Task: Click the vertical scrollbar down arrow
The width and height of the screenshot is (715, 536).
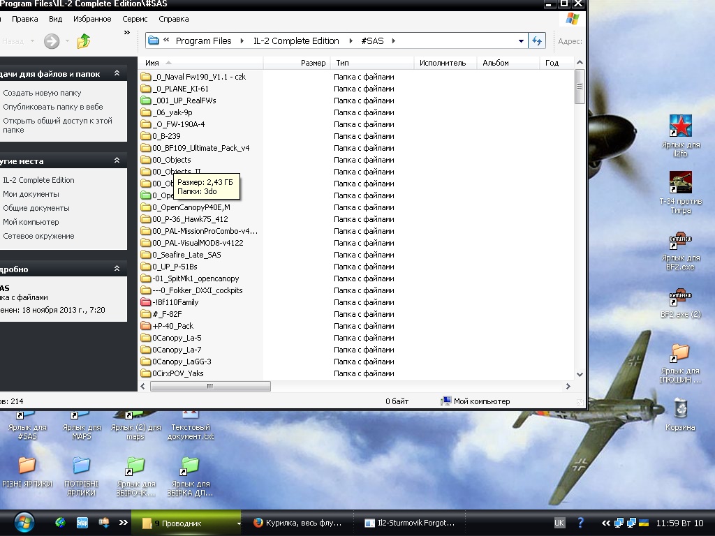Action: click(580, 374)
